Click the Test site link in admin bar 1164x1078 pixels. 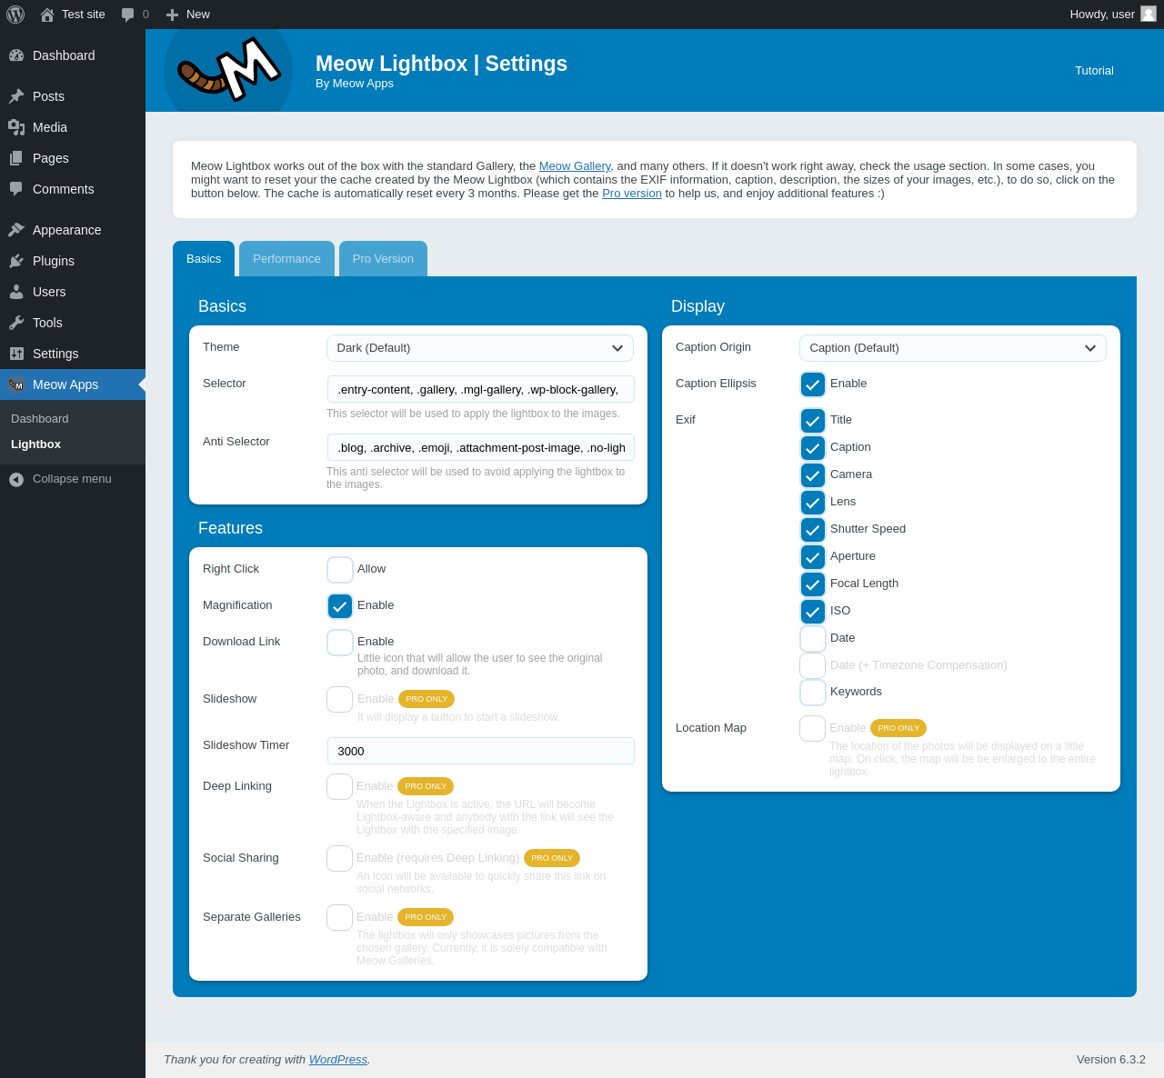(x=73, y=15)
